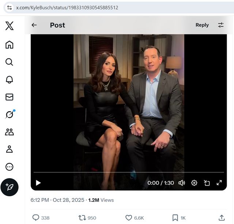Open reply sorting filter options
This screenshot has width=234, height=224.
coord(220,25)
